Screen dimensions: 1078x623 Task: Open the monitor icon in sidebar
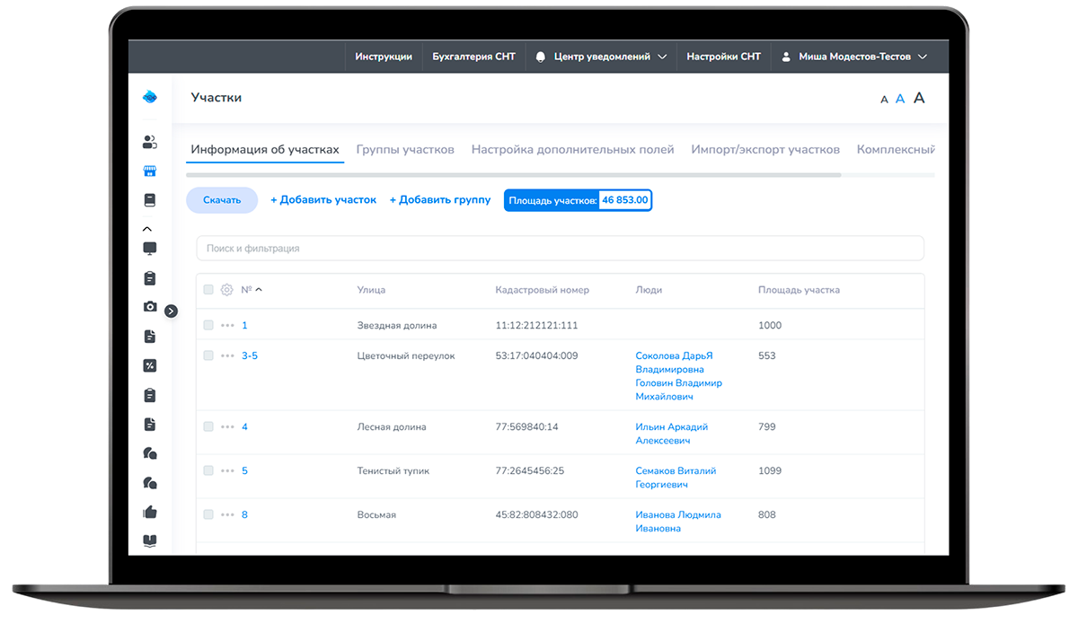tap(150, 249)
